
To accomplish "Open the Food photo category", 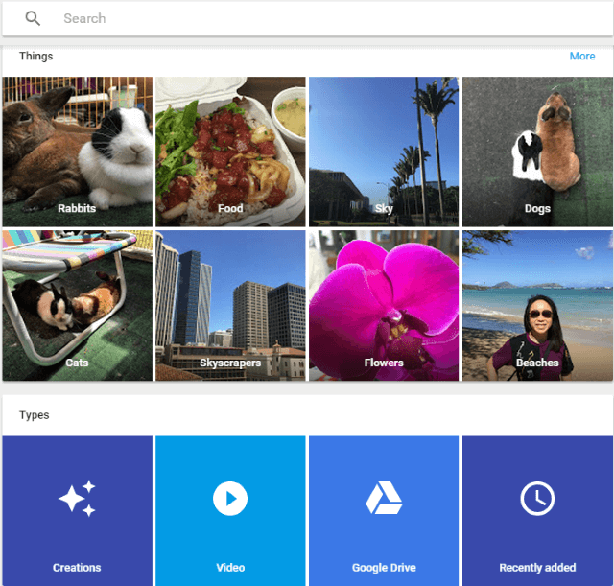I will [x=230, y=152].
